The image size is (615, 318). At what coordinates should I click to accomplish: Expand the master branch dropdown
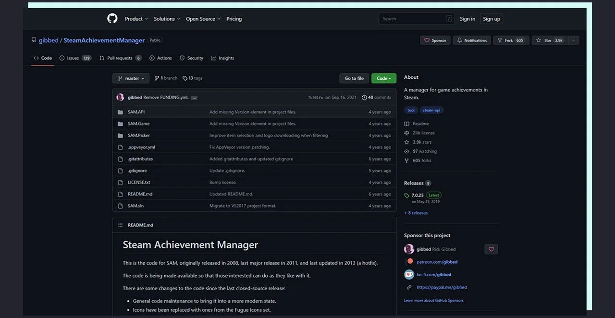click(131, 78)
